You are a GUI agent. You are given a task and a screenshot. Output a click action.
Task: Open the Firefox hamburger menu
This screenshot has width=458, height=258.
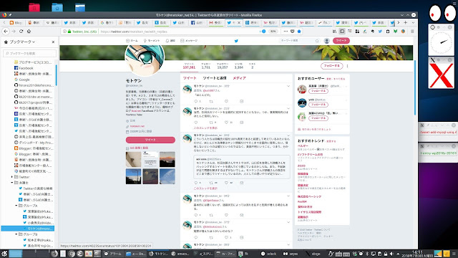pos(412,32)
